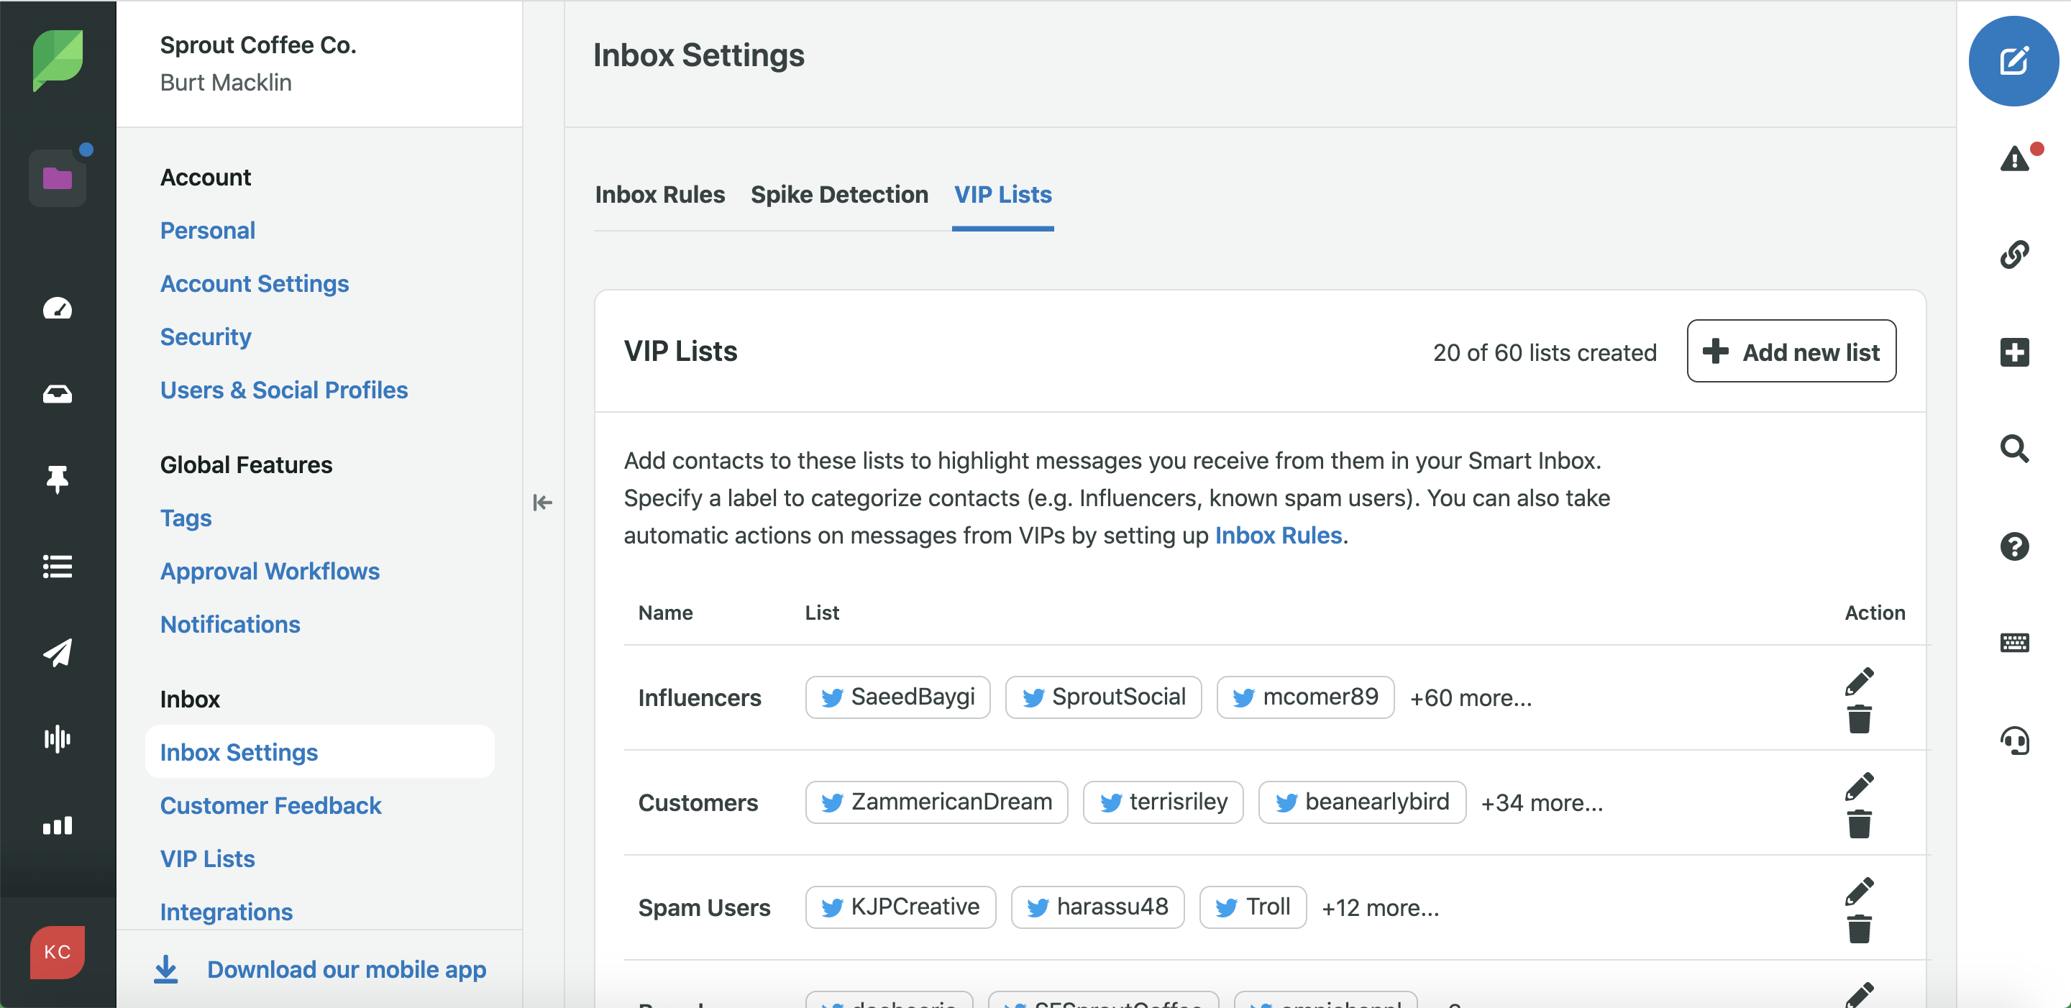Open Notifications settings

[230, 625]
